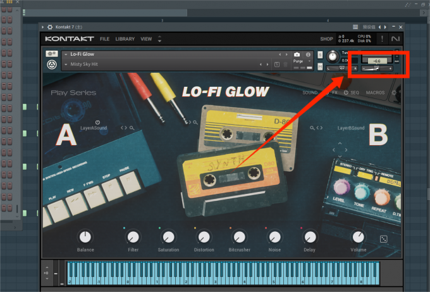Select the previous snapshot from Misty Sky Hit

(261, 65)
